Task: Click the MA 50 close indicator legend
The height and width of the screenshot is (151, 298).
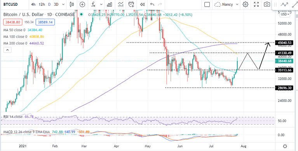Action: (23, 30)
